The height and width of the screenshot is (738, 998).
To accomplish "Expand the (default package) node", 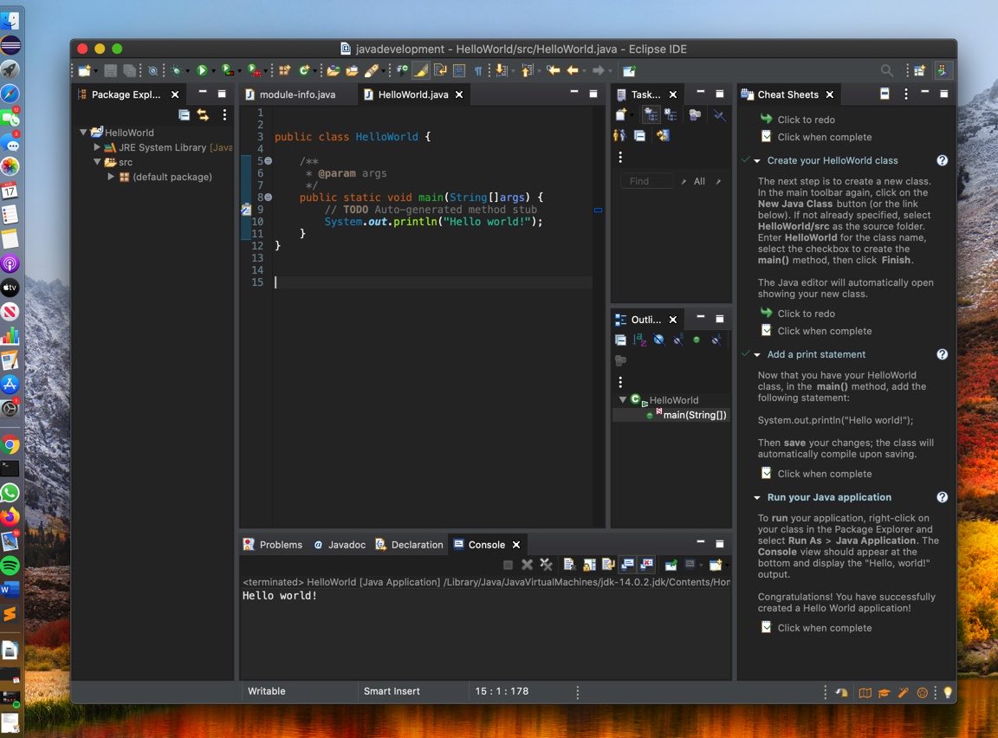I will [111, 176].
